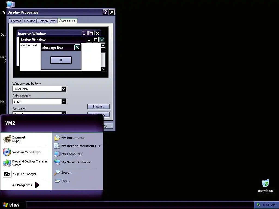Viewport: 279px width, 209px height.
Task: Switch to Screen Saver tab
Action: coord(47,21)
